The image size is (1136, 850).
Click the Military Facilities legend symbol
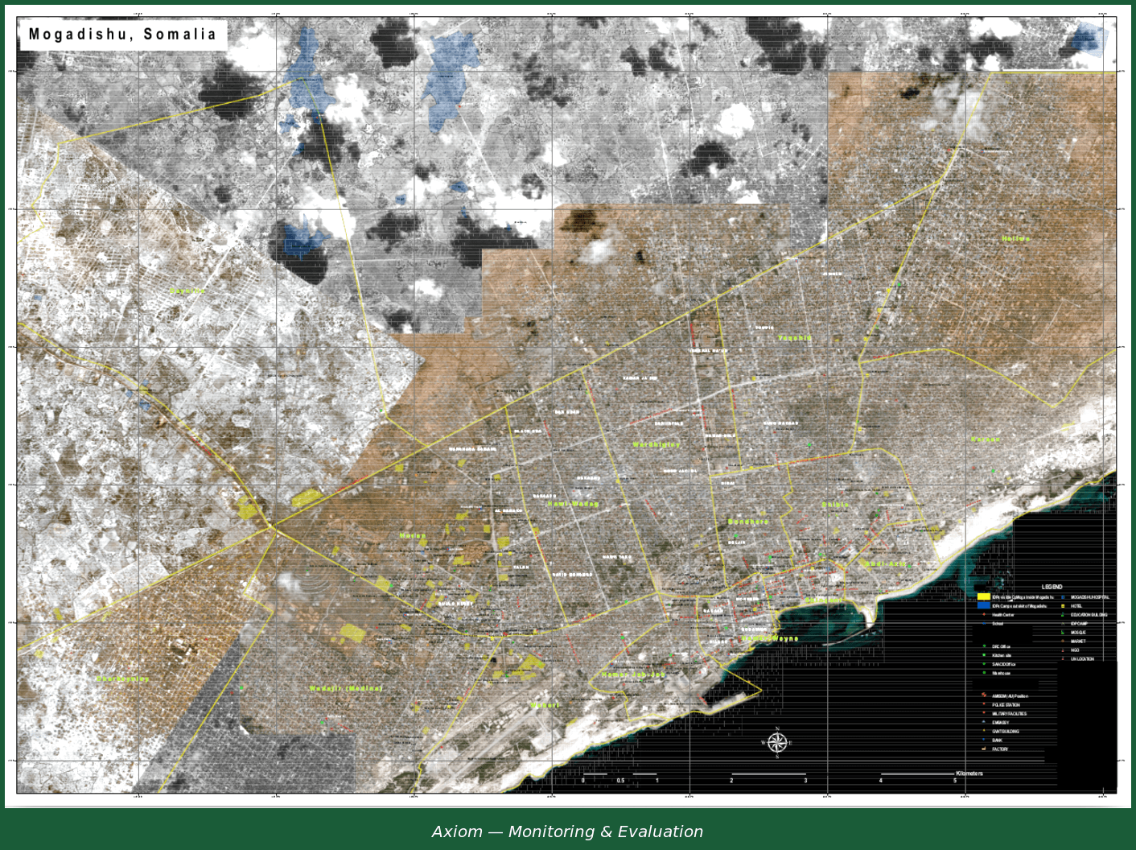pos(984,712)
